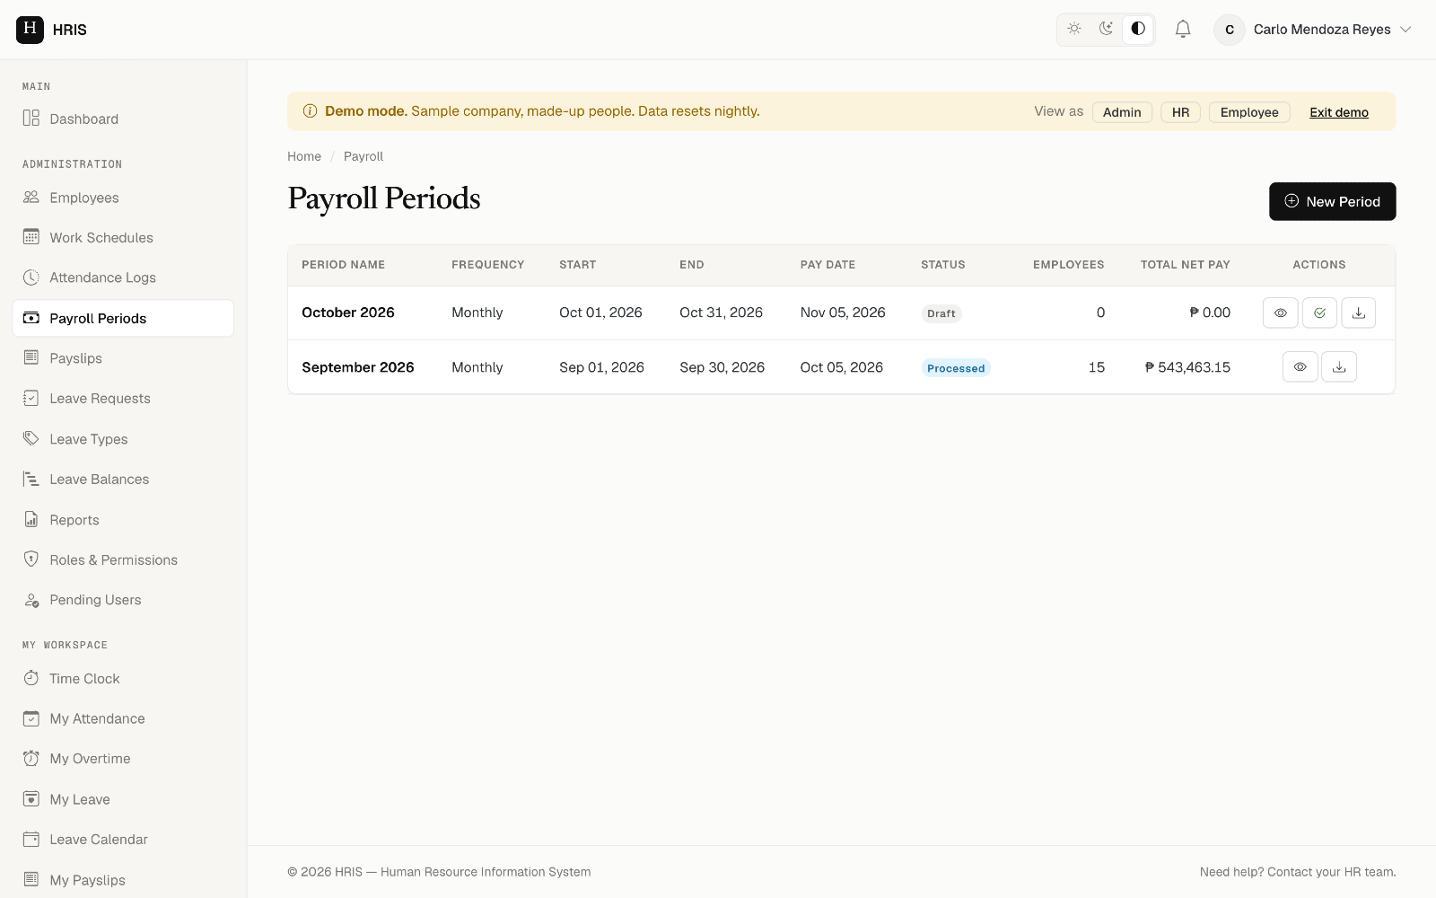
Task: Switch to dark theme moon icon
Action: (1106, 29)
